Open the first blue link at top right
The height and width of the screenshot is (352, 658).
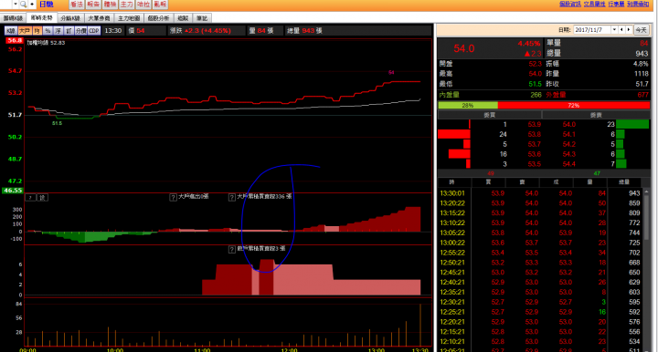pos(570,4)
